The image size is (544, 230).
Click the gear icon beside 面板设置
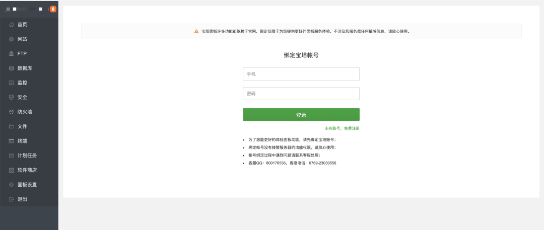11,185
